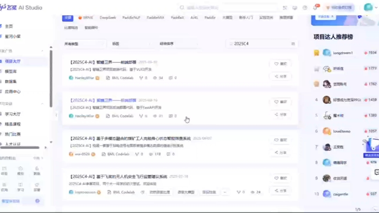Like the second project 后端部署 heart button
This screenshot has height=213, width=379.
pyautogui.click(x=280, y=102)
